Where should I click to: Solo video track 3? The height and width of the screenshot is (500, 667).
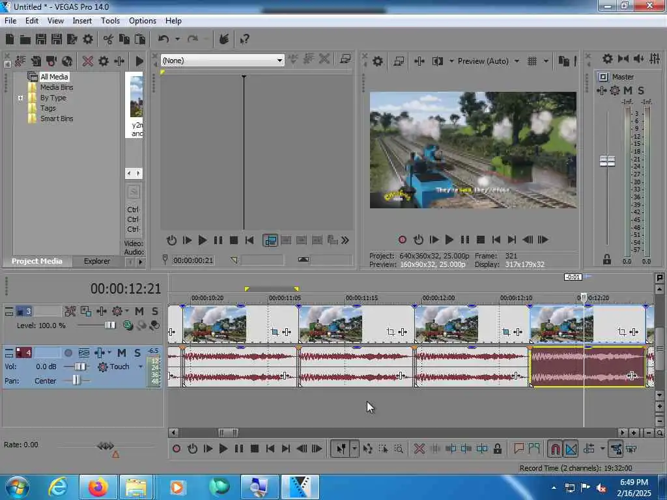155,311
